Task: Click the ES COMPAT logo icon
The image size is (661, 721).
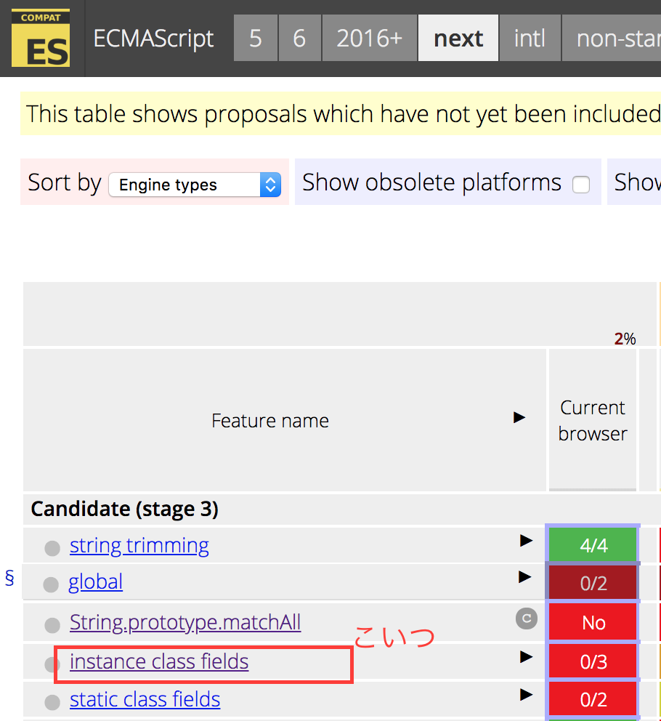Action: coord(41,39)
